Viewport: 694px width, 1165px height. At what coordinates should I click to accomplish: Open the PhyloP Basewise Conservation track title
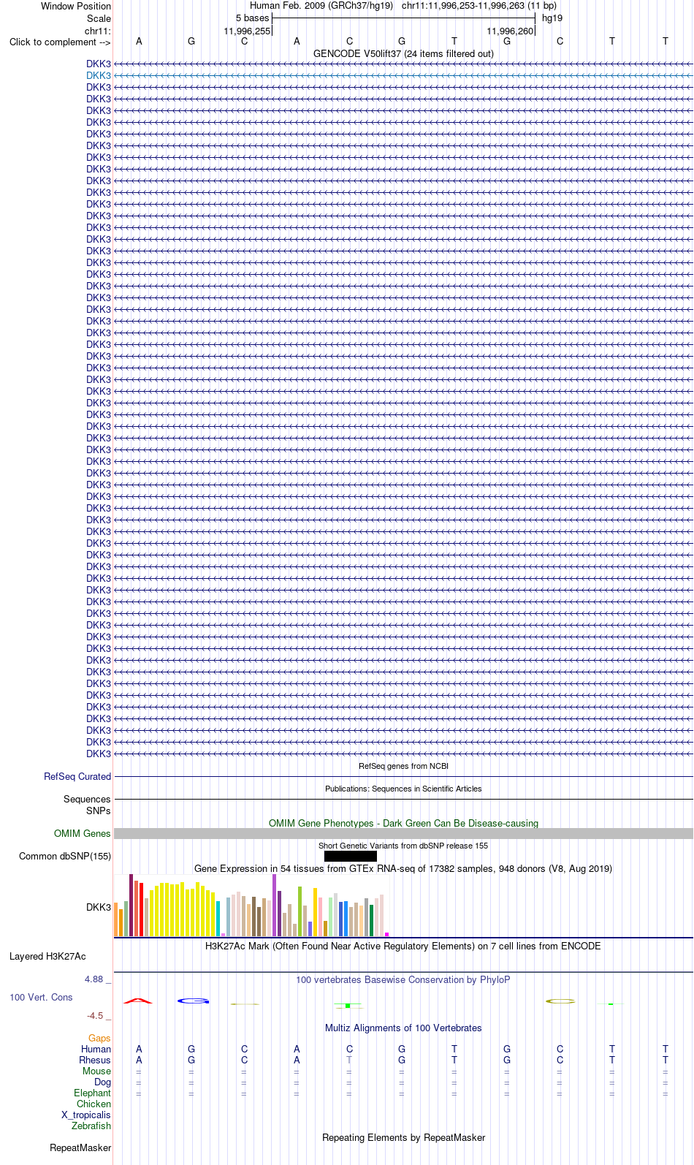coord(403,979)
